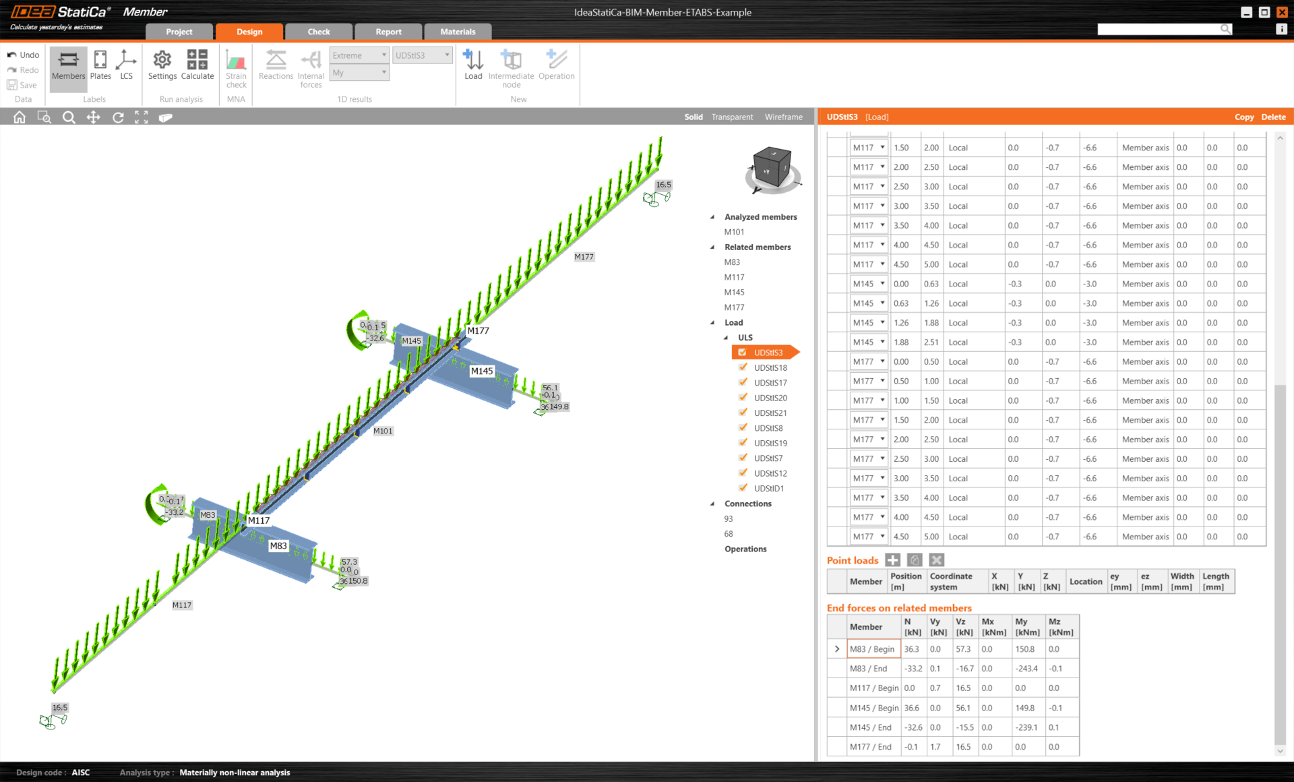This screenshot has width=1294, height=782.
Task: Open the Materials tab
Action: pyautogui.click(x=458, y=32)
